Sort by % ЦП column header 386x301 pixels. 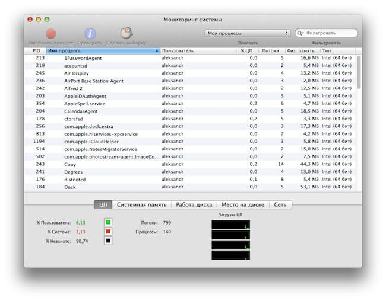(x=248, y=50)
